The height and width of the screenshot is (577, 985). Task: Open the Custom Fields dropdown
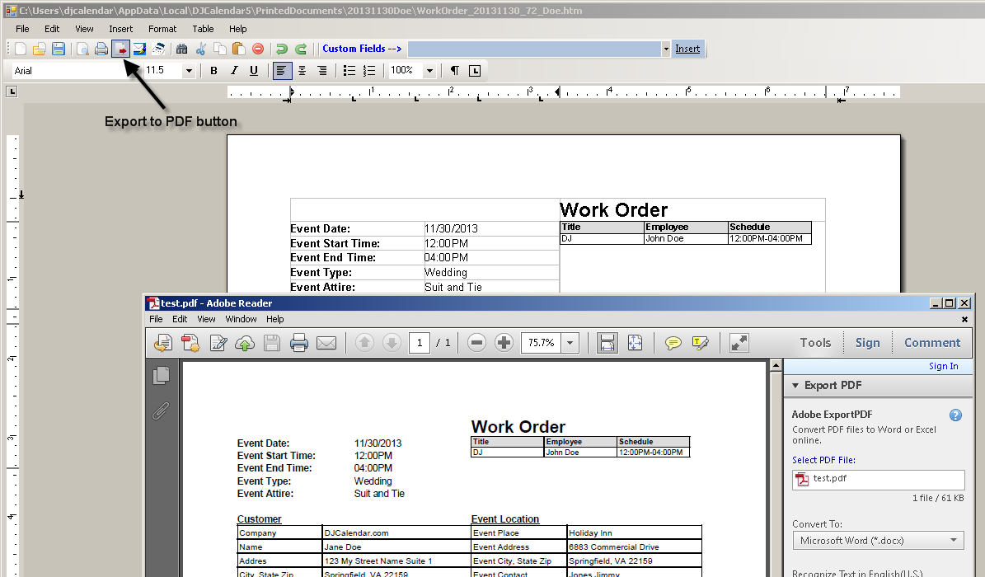point(666,49)
